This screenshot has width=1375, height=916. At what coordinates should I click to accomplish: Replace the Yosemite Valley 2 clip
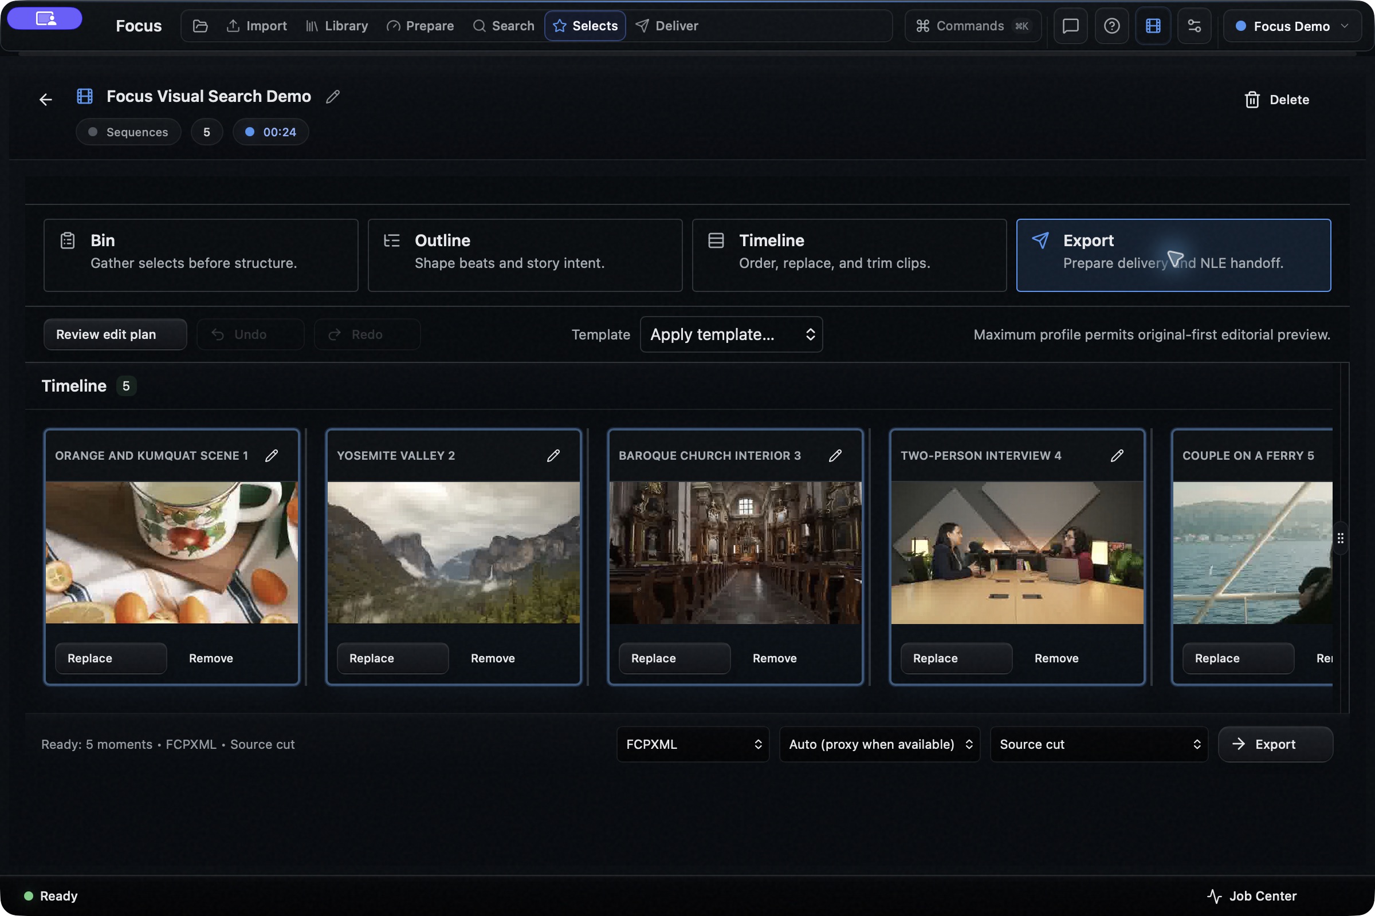(x=393, y=658)
